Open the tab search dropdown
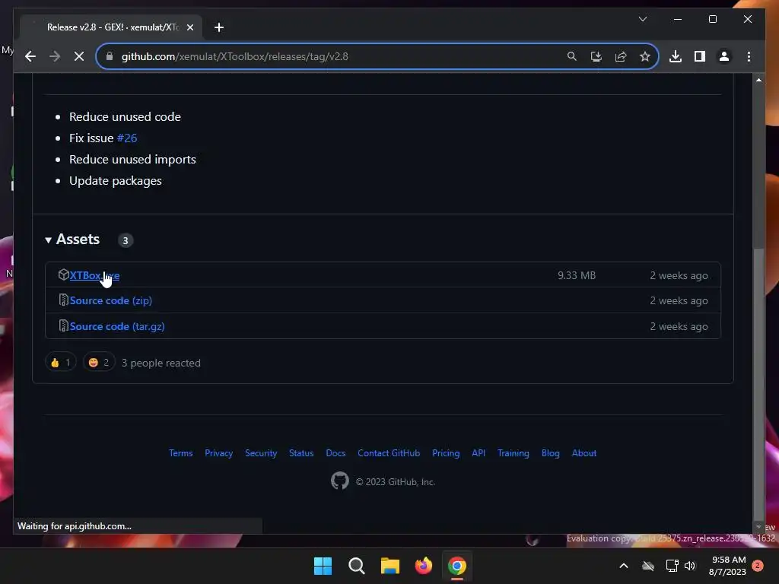The height and width of the screenshot is (584, 779). 642,19
